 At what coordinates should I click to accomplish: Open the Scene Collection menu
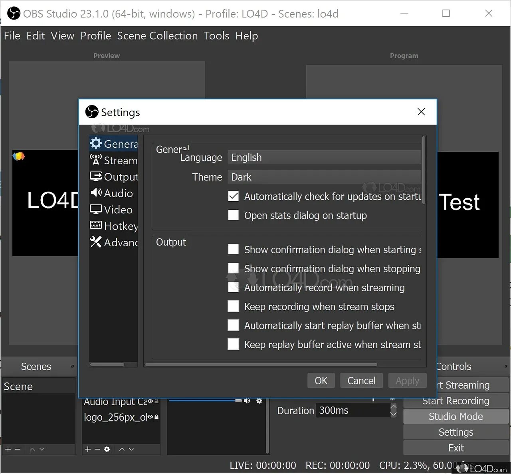point(157,36)
